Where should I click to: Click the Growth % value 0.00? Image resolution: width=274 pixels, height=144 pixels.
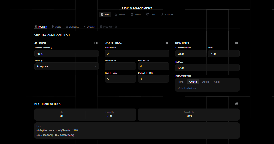pos(189,116)
